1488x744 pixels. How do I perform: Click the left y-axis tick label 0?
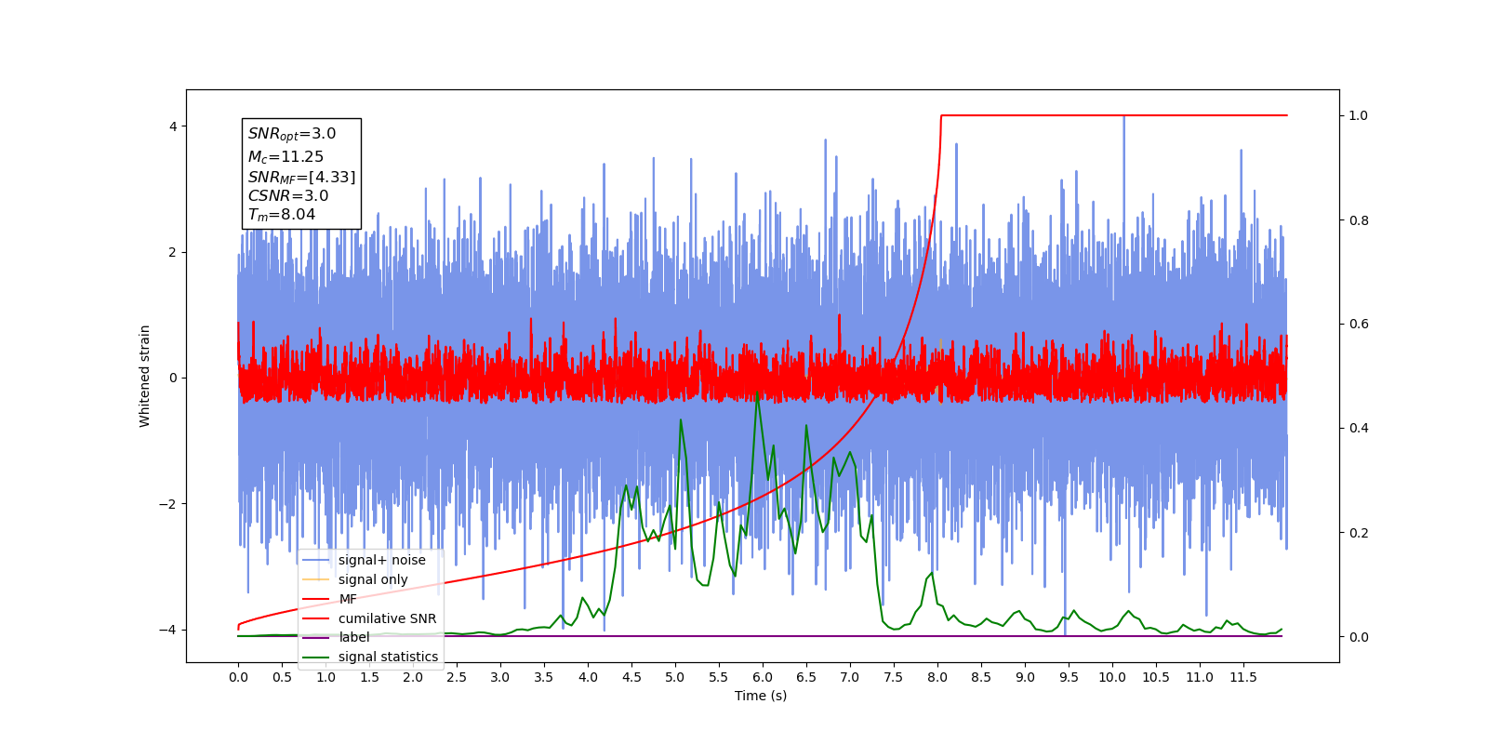click(173, 378)
